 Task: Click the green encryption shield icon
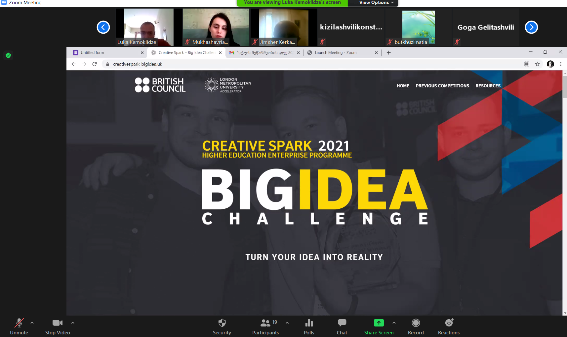pos(8,55)
